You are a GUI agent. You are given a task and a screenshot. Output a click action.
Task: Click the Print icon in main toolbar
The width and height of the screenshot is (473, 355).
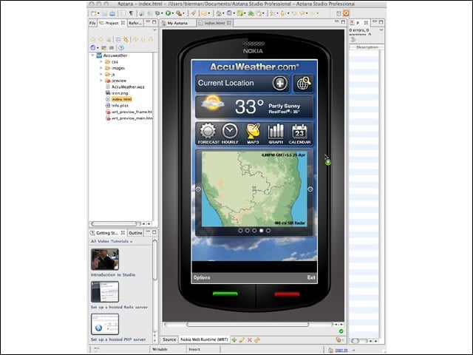tap(112, 13)
